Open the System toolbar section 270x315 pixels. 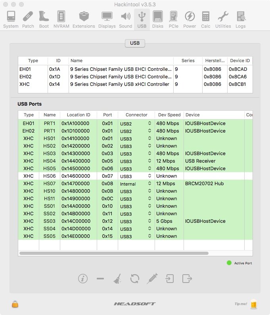tap(11, 19)
